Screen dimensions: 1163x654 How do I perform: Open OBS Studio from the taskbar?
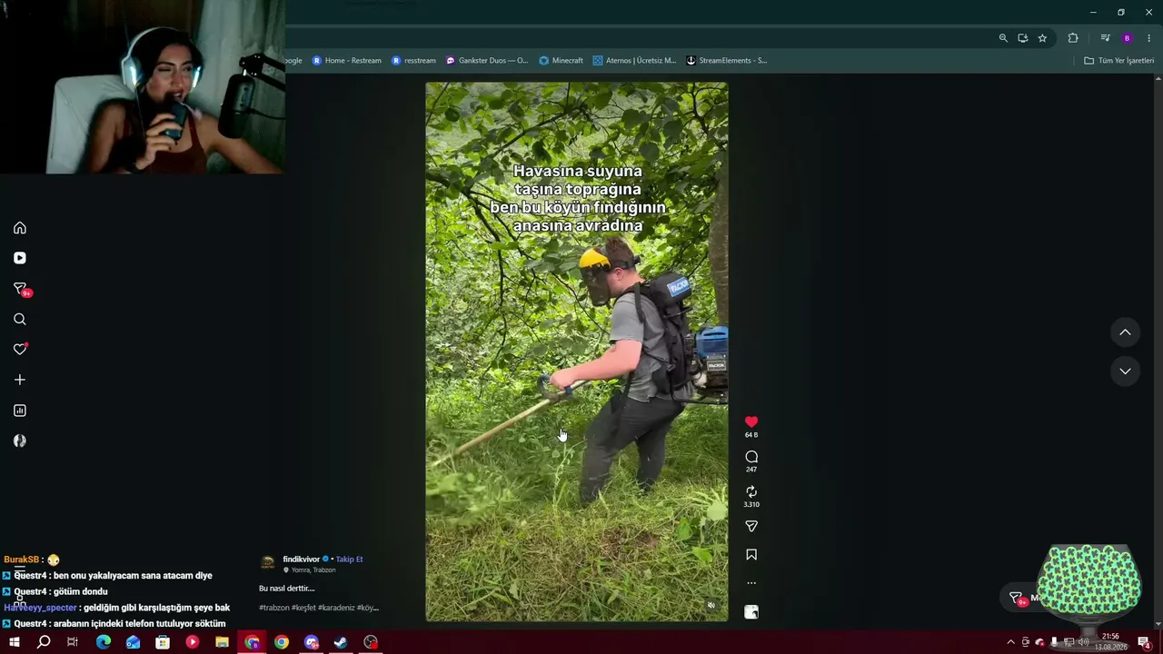click(x=371, y=642)
